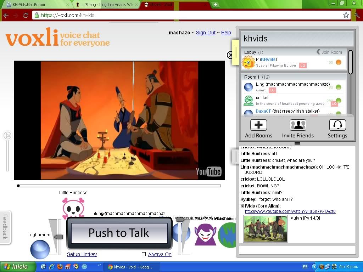Viewport: 363px width, 272px height.
Task: Close the yellow side tab with X icon
Action: pos(230,55)
